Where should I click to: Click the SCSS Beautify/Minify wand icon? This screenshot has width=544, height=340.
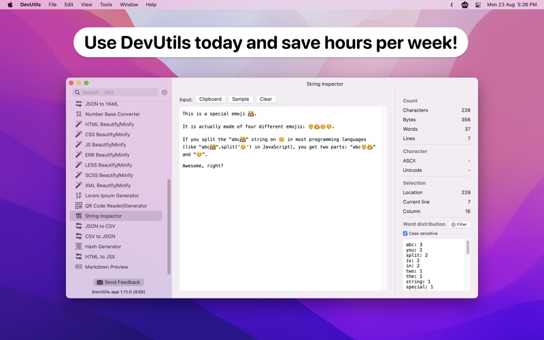point(79,175)
